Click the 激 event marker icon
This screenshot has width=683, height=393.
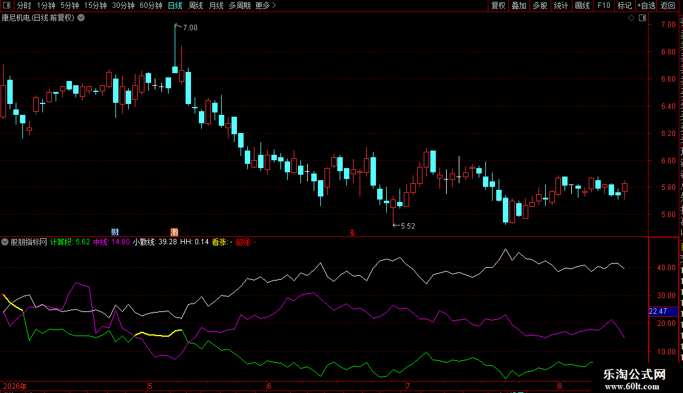[174, 232]
